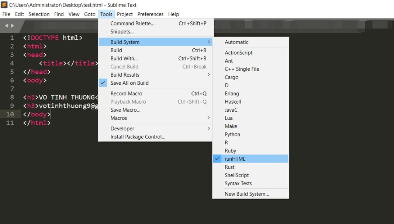
Task: Expand the Developer submenu
Action: tap(122, 128)
